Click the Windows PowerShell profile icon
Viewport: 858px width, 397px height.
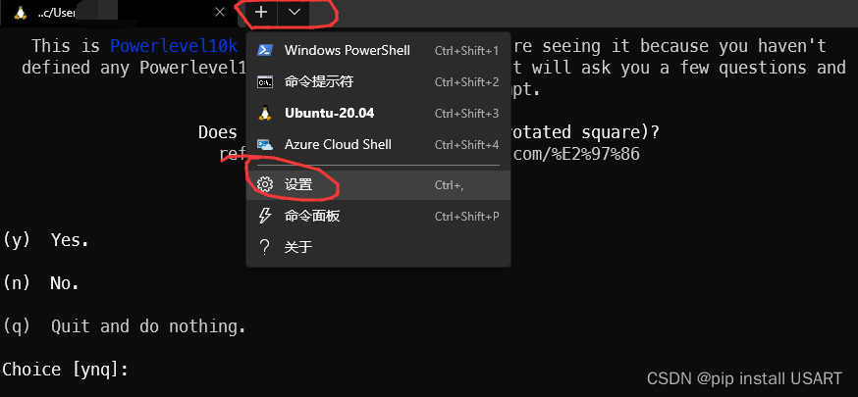point(264,50)
